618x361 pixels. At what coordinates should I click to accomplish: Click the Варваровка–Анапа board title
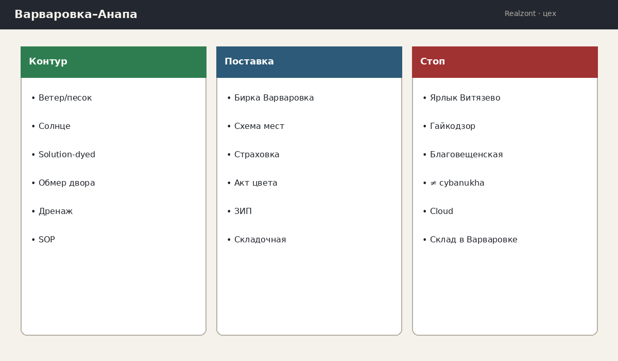point(76,14)
